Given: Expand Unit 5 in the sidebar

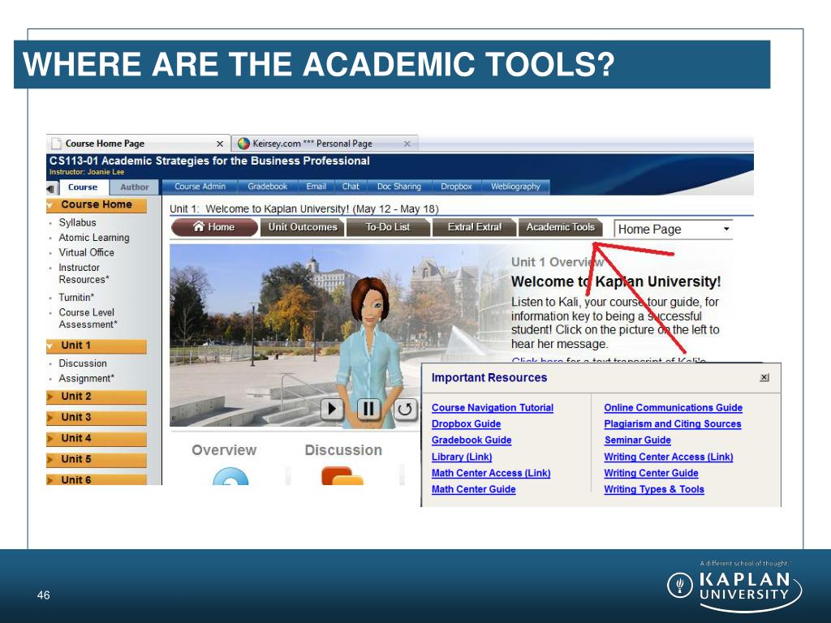Looking at the screenshot, I should click(x=96, y=459).
